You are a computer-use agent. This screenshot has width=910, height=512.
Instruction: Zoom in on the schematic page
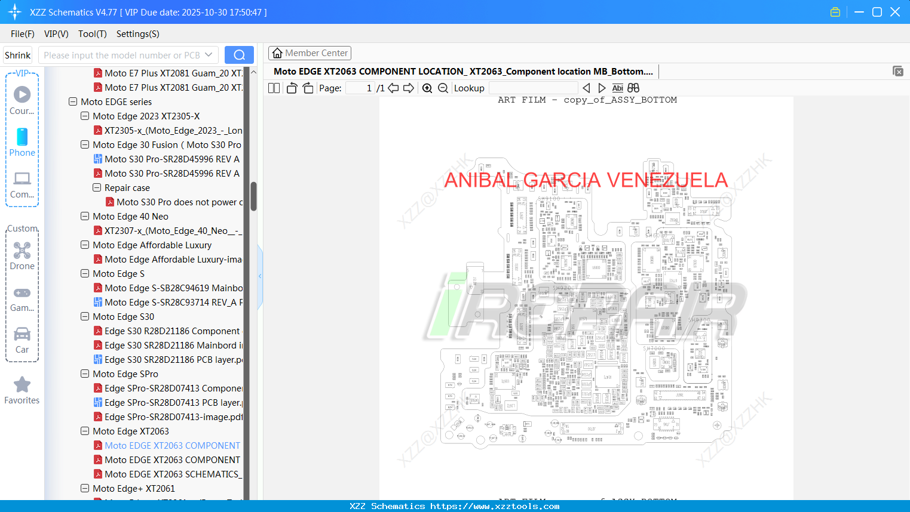click(427, 88)
